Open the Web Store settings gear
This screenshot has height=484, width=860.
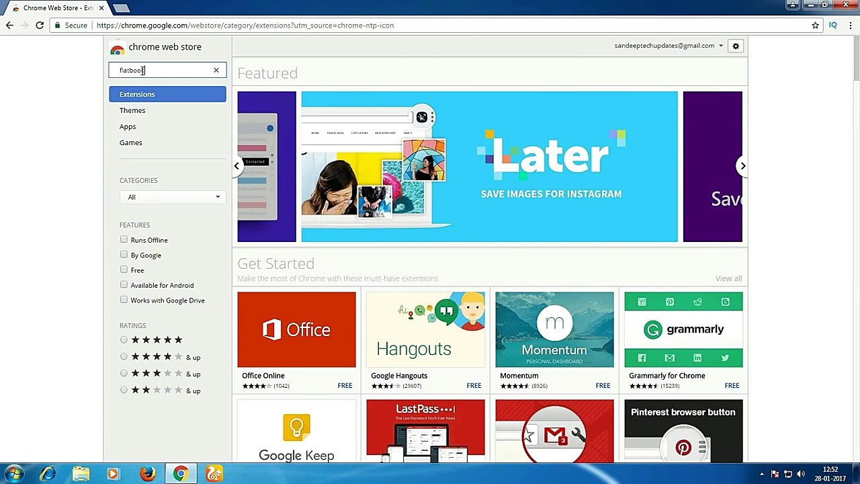click(736, 46)
